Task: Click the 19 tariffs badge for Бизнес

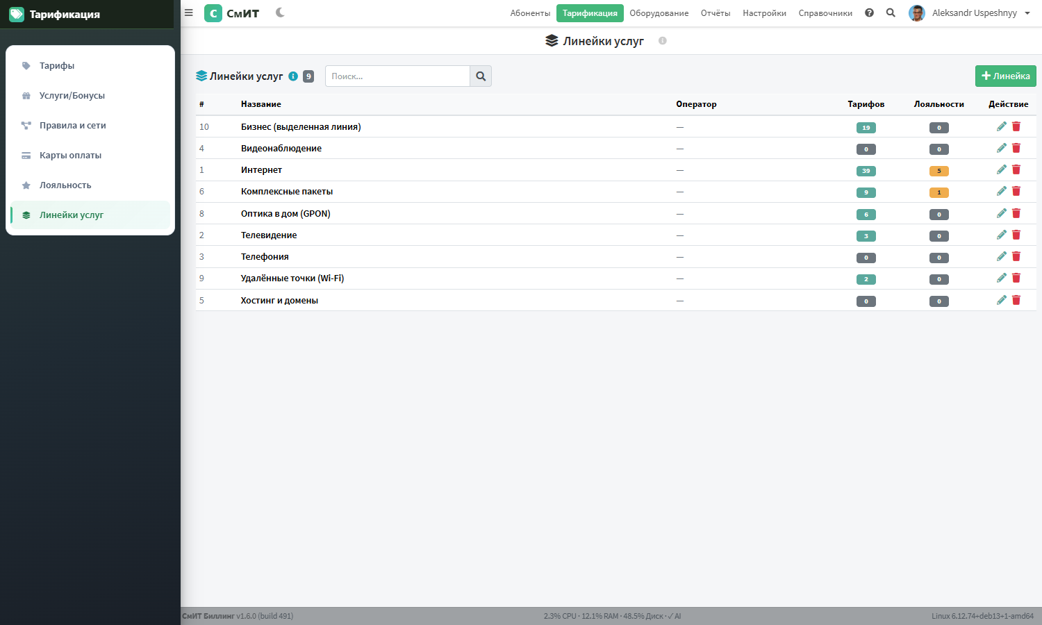Action: [x=866, y=128]
